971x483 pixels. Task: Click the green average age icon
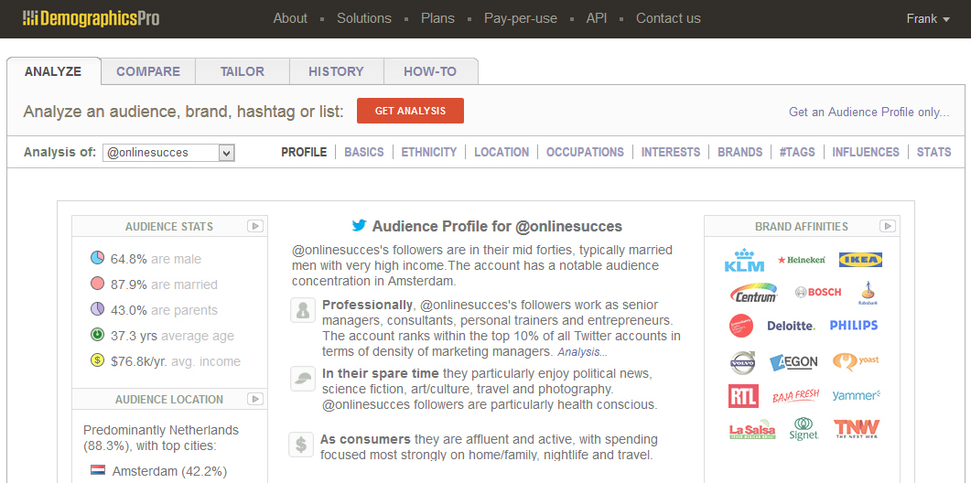pyautogui.click(x=97, y=335)
